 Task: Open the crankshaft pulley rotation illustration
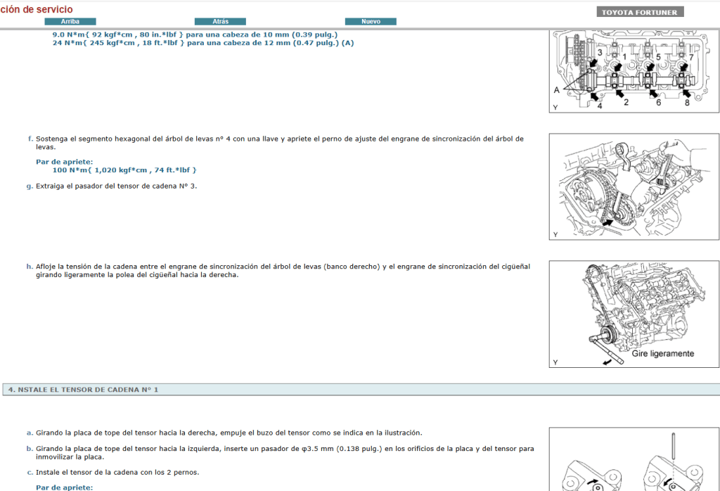pos(634,314)
